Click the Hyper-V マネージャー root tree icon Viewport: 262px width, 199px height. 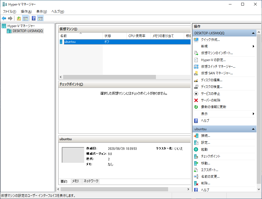tap(4, 26)
